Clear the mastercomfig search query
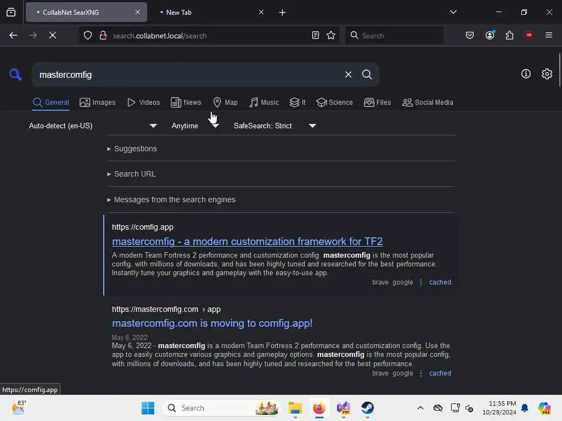The width and height of the screenshot is (562, 421). 348,75
